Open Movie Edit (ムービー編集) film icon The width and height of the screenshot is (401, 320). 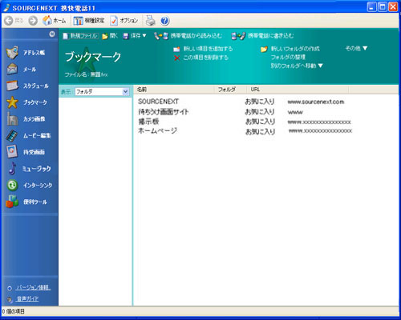tap(12, 135)
